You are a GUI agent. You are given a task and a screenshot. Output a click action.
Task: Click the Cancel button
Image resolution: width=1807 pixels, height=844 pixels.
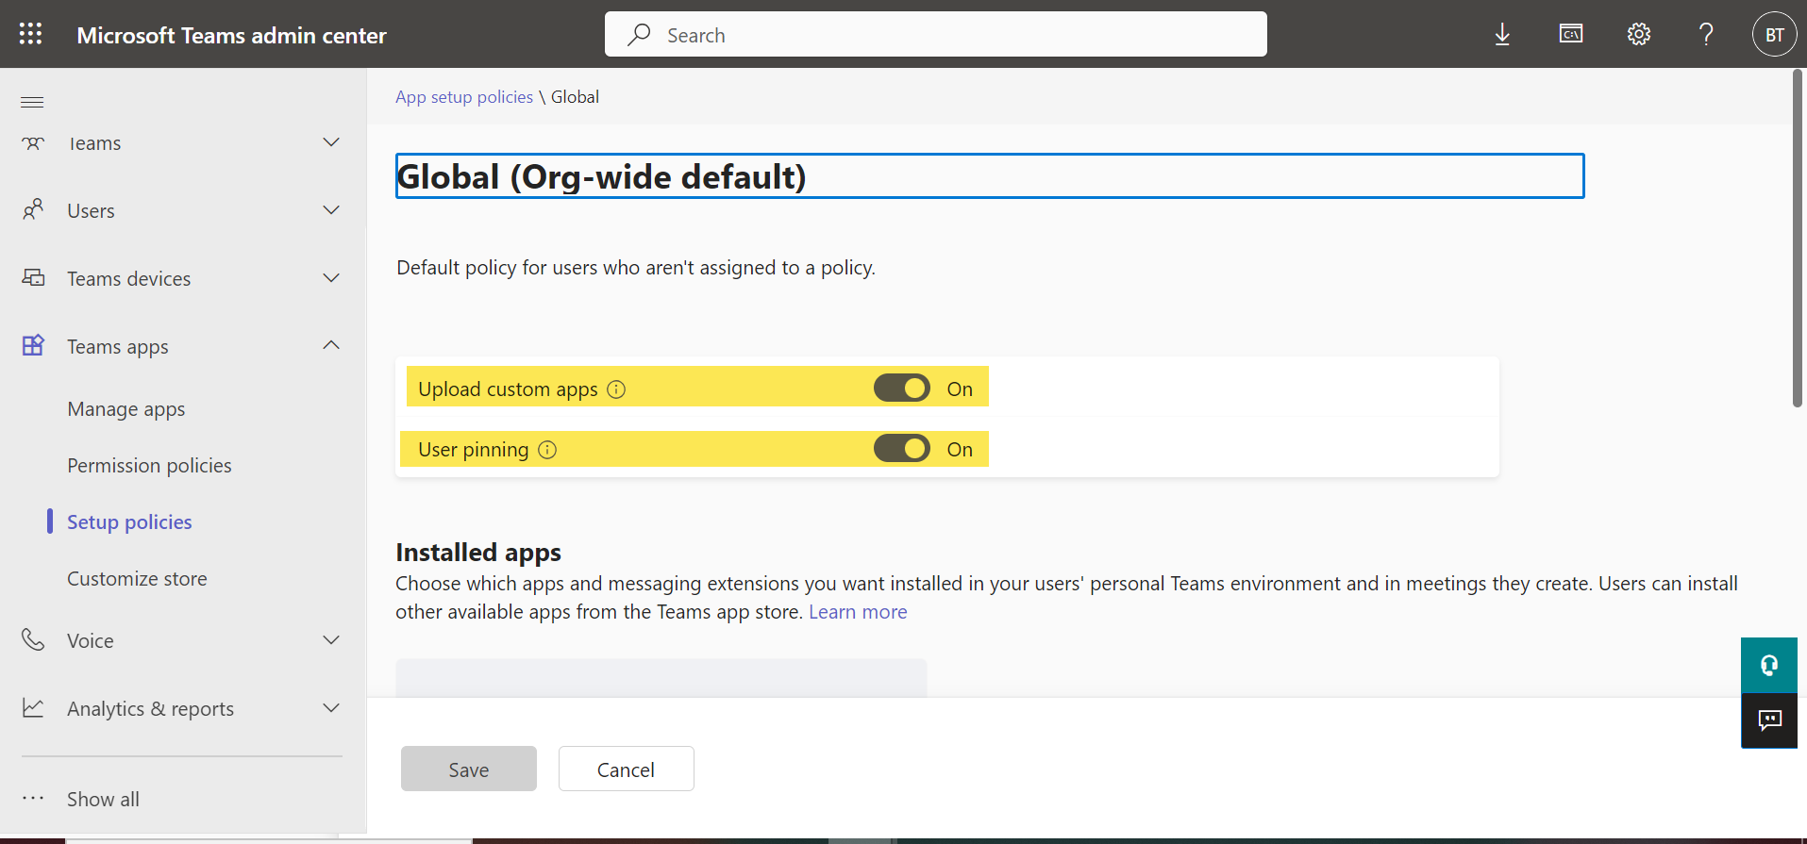[627, 769]
